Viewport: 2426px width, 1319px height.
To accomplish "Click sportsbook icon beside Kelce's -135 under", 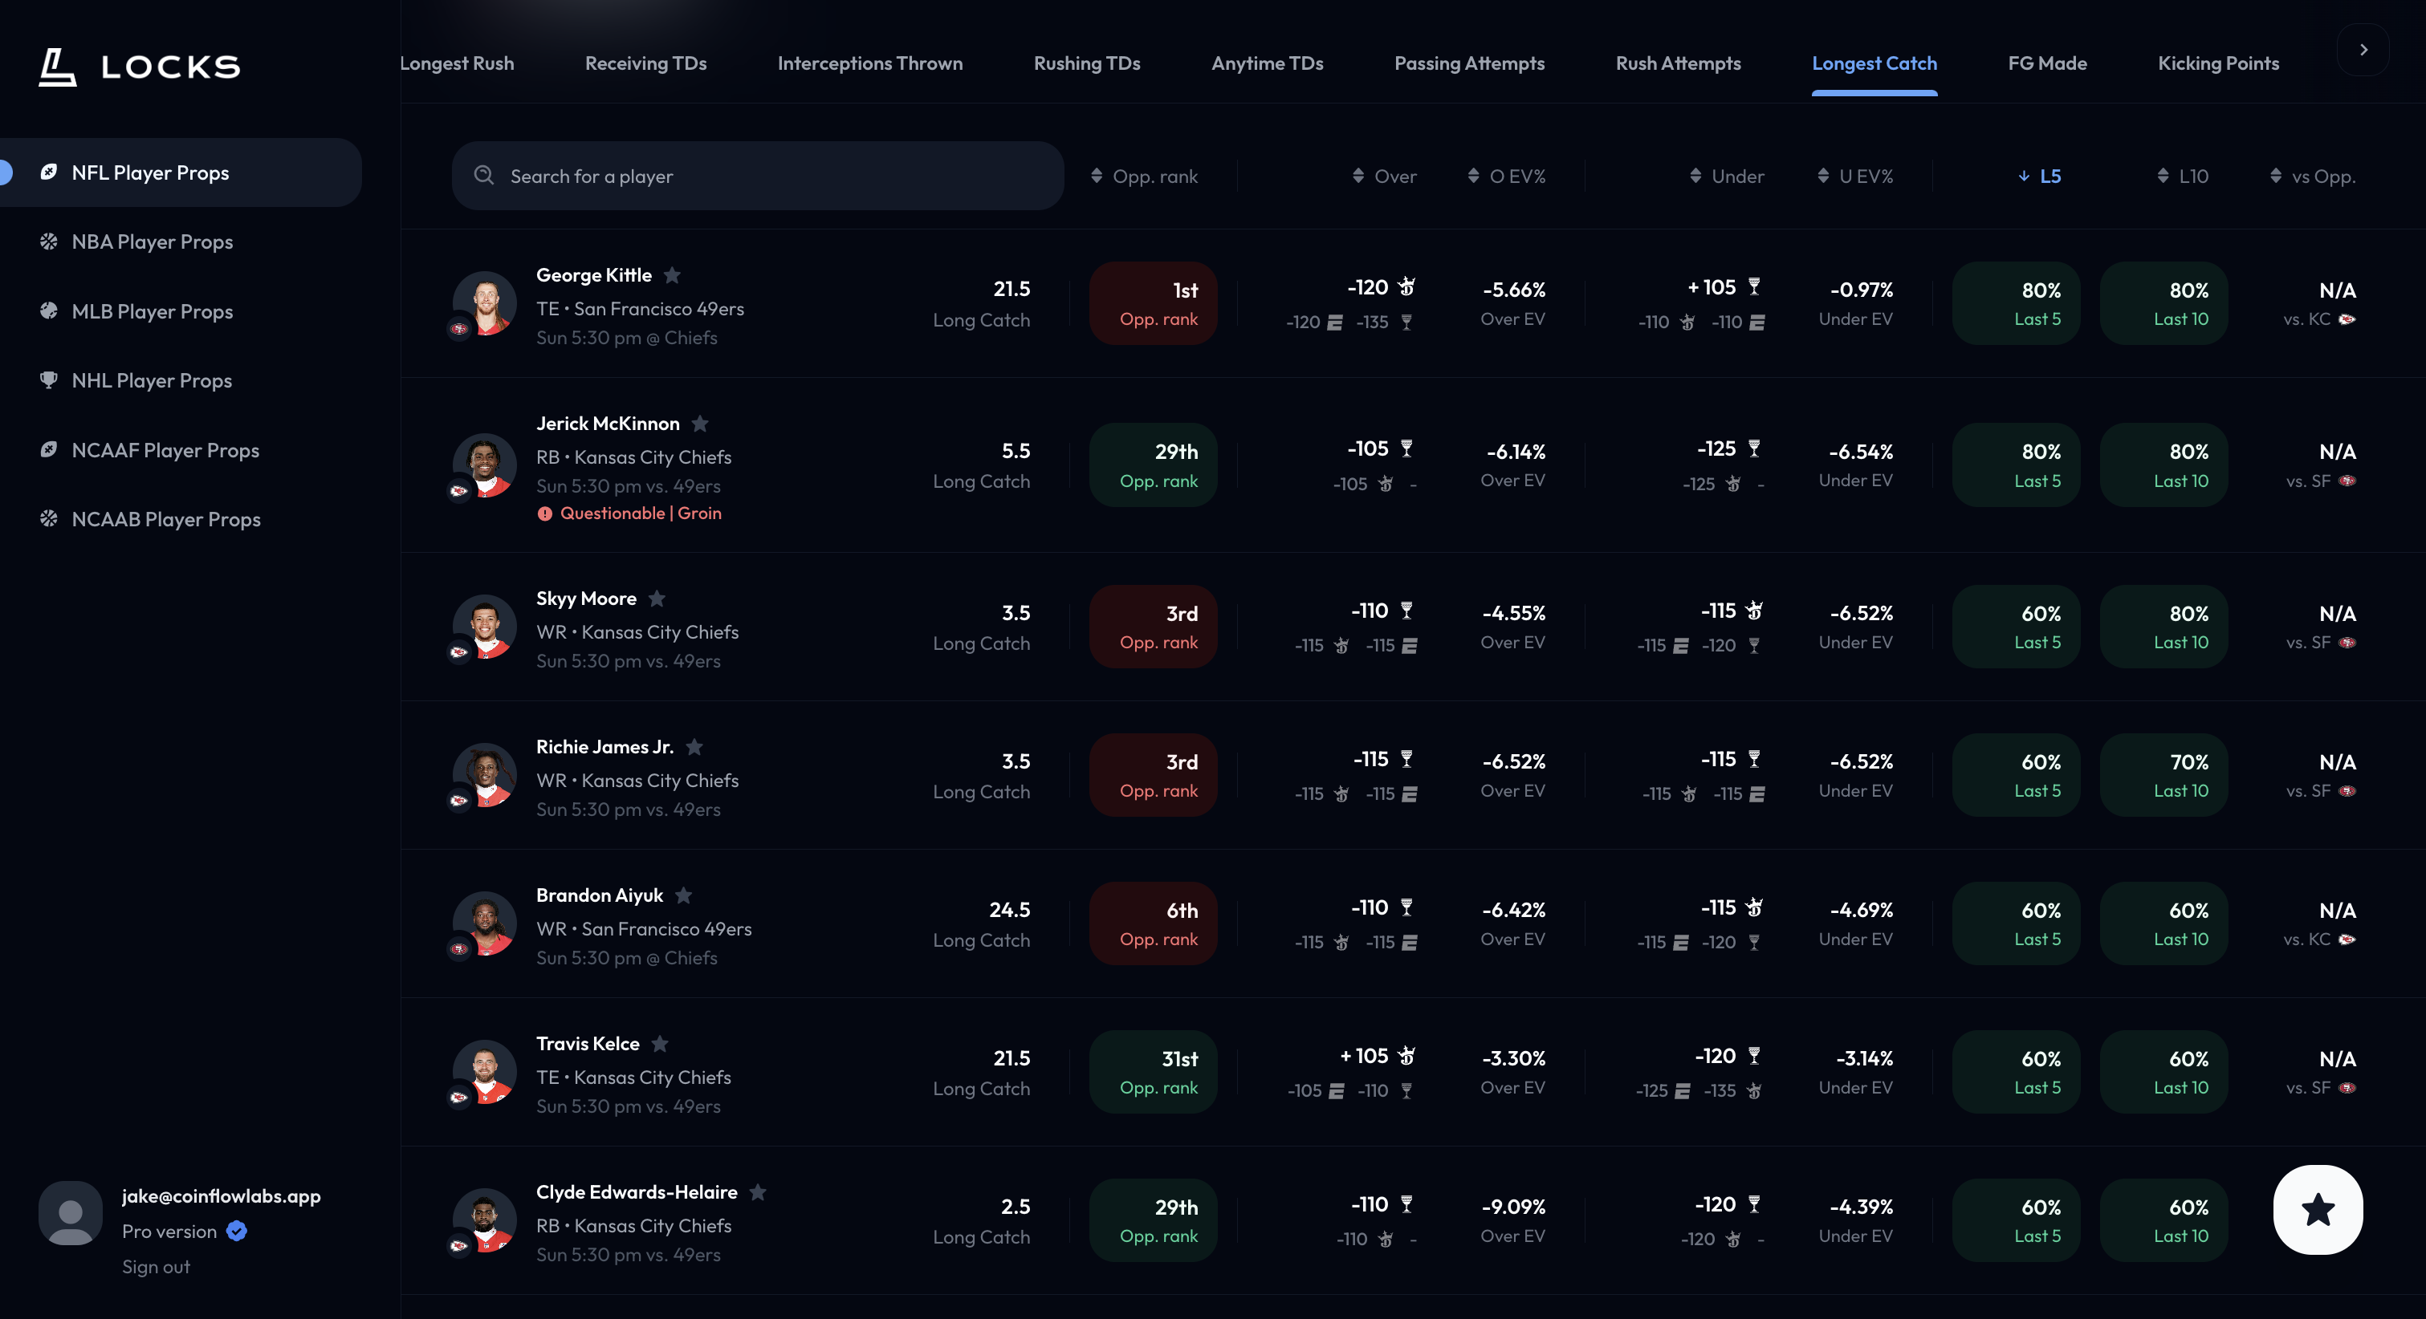I will tap(1753, 1091).
